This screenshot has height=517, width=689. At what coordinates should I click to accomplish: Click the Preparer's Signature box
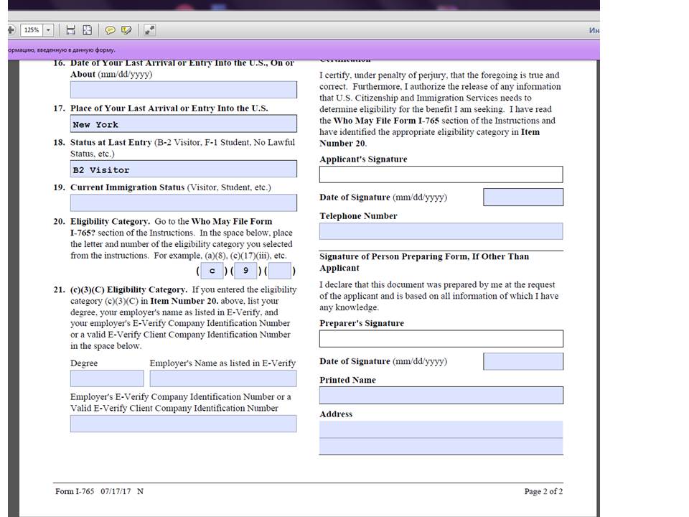(441, 338)
